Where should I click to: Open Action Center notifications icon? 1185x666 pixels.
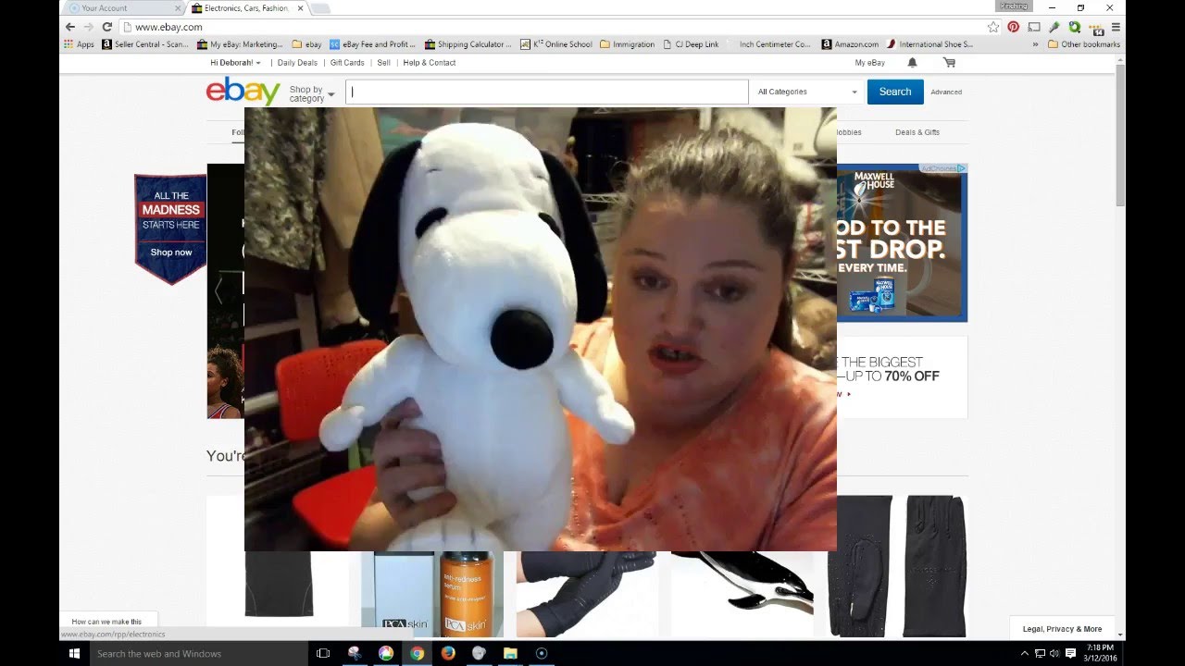(1071, 653)
